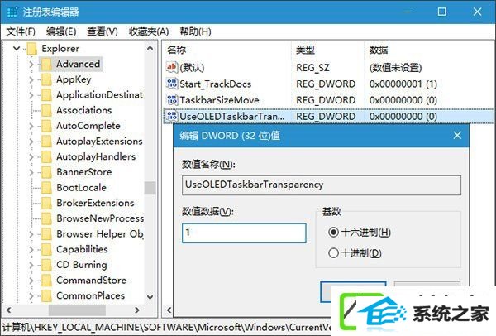Expand the BannerStore tree node
Viewport: 496px width, 336px height.
(x=31, y=172)
